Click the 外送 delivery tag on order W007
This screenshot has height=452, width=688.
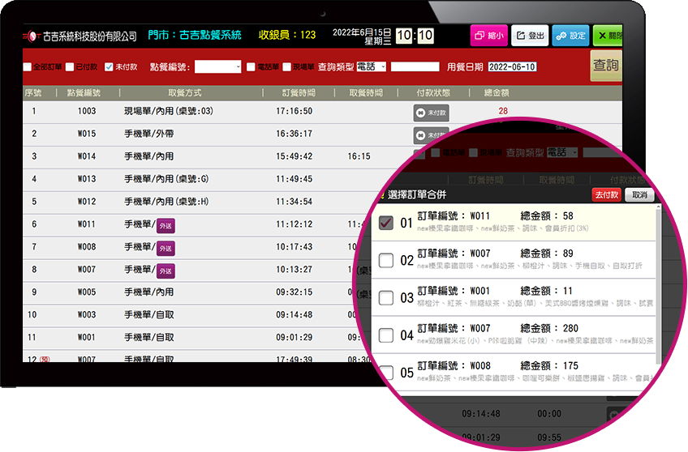[x=166, y=270]
